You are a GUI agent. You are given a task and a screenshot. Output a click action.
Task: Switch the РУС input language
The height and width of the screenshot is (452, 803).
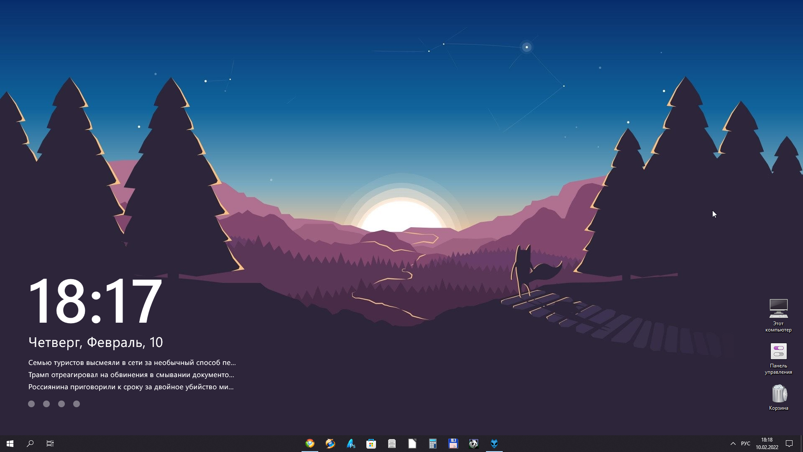[x=745, y=444]
